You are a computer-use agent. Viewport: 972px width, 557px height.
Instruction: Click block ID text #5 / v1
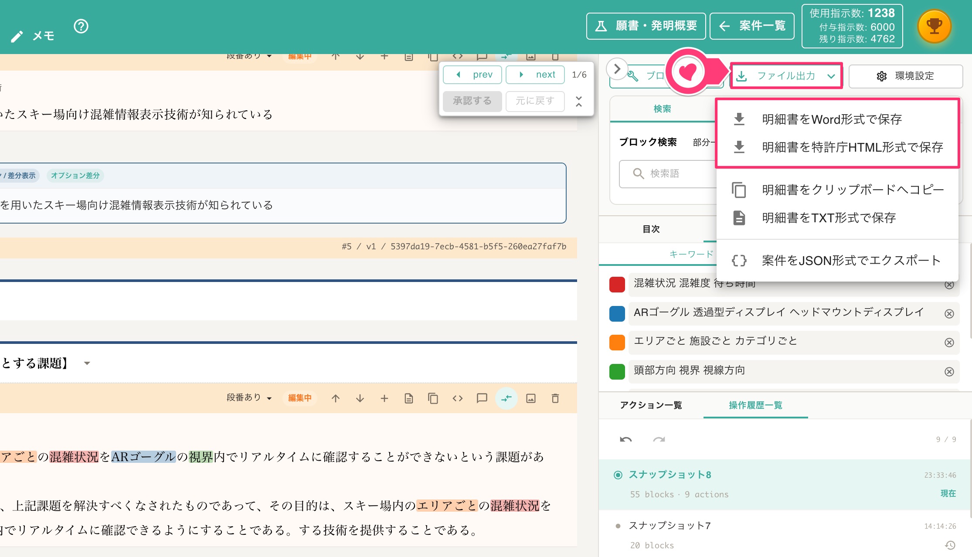click(x=454, y=246)
